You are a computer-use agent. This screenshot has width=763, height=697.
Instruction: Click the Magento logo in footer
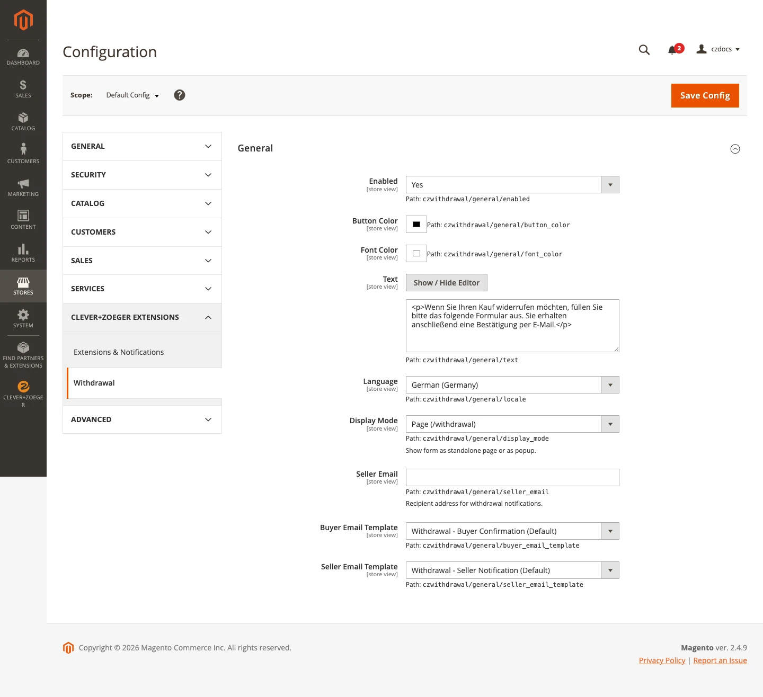point(68,648)
